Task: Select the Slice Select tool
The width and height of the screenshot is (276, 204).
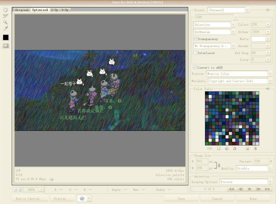Action: 6,16
